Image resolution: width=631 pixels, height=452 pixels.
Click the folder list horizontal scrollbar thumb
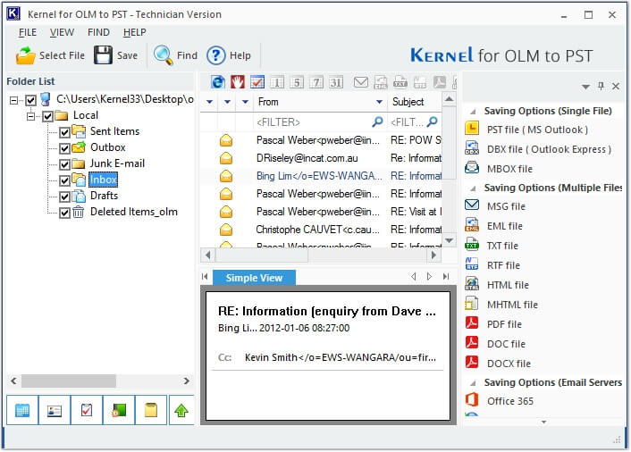pos(69,381)
